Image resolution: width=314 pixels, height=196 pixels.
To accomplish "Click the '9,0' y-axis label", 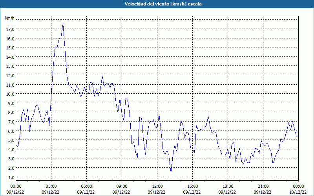I will [x=11, y=103].
